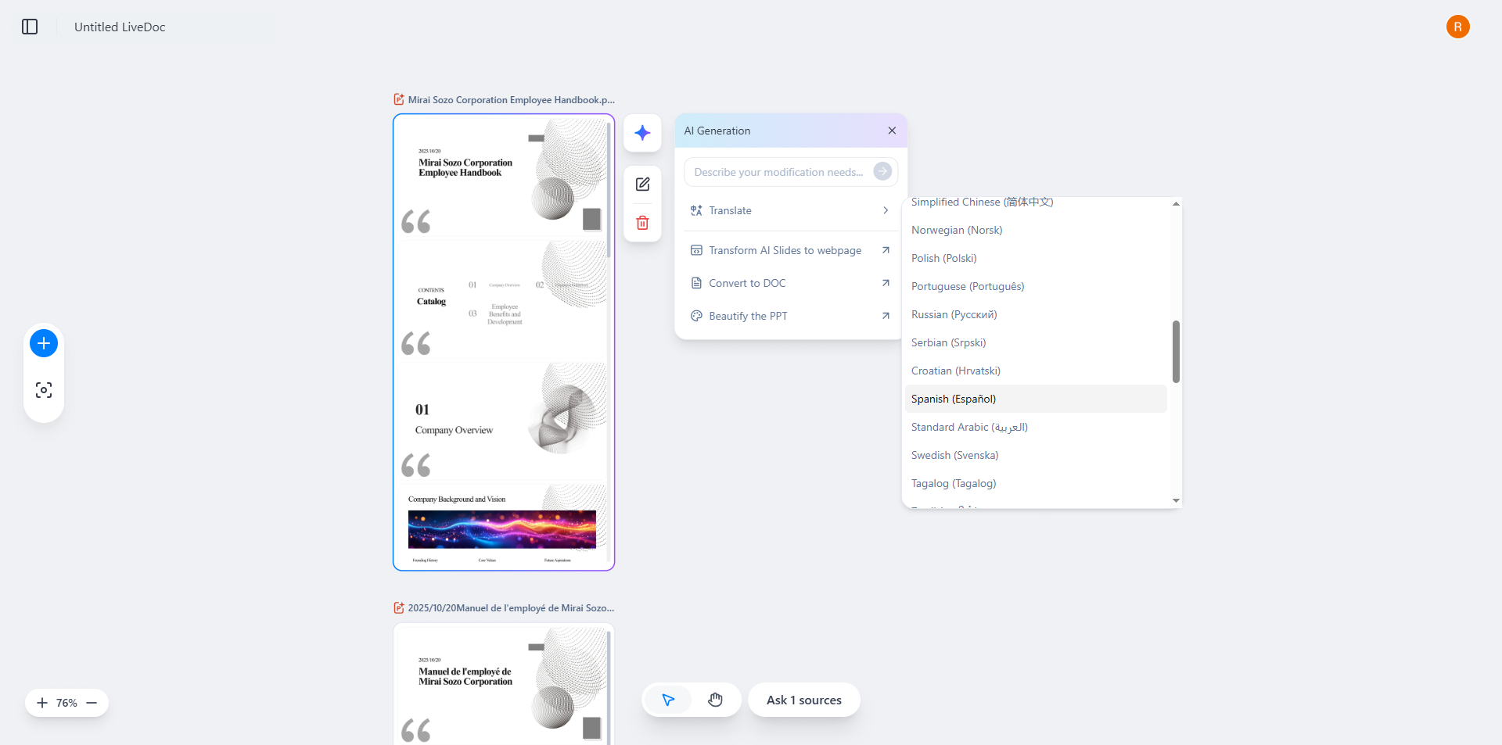This screenshot has width=1502, height=745.
Task: Click the edit pencil icon
Action: (x=642, y=184)
